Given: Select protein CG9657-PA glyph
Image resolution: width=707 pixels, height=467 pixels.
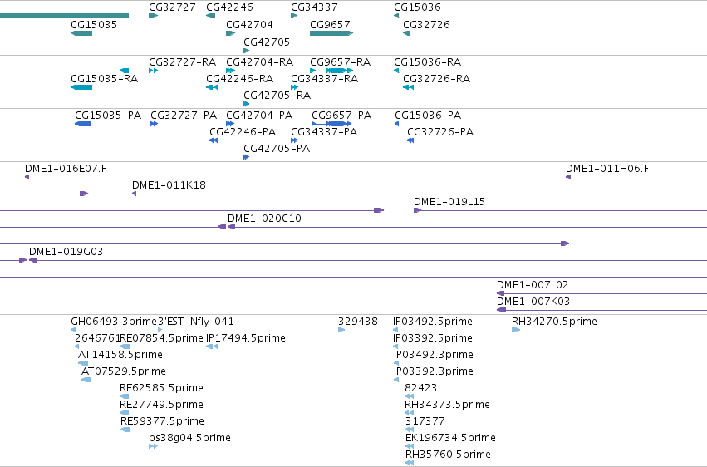Looking at the screenshot, I should click(x=331, y=124).
